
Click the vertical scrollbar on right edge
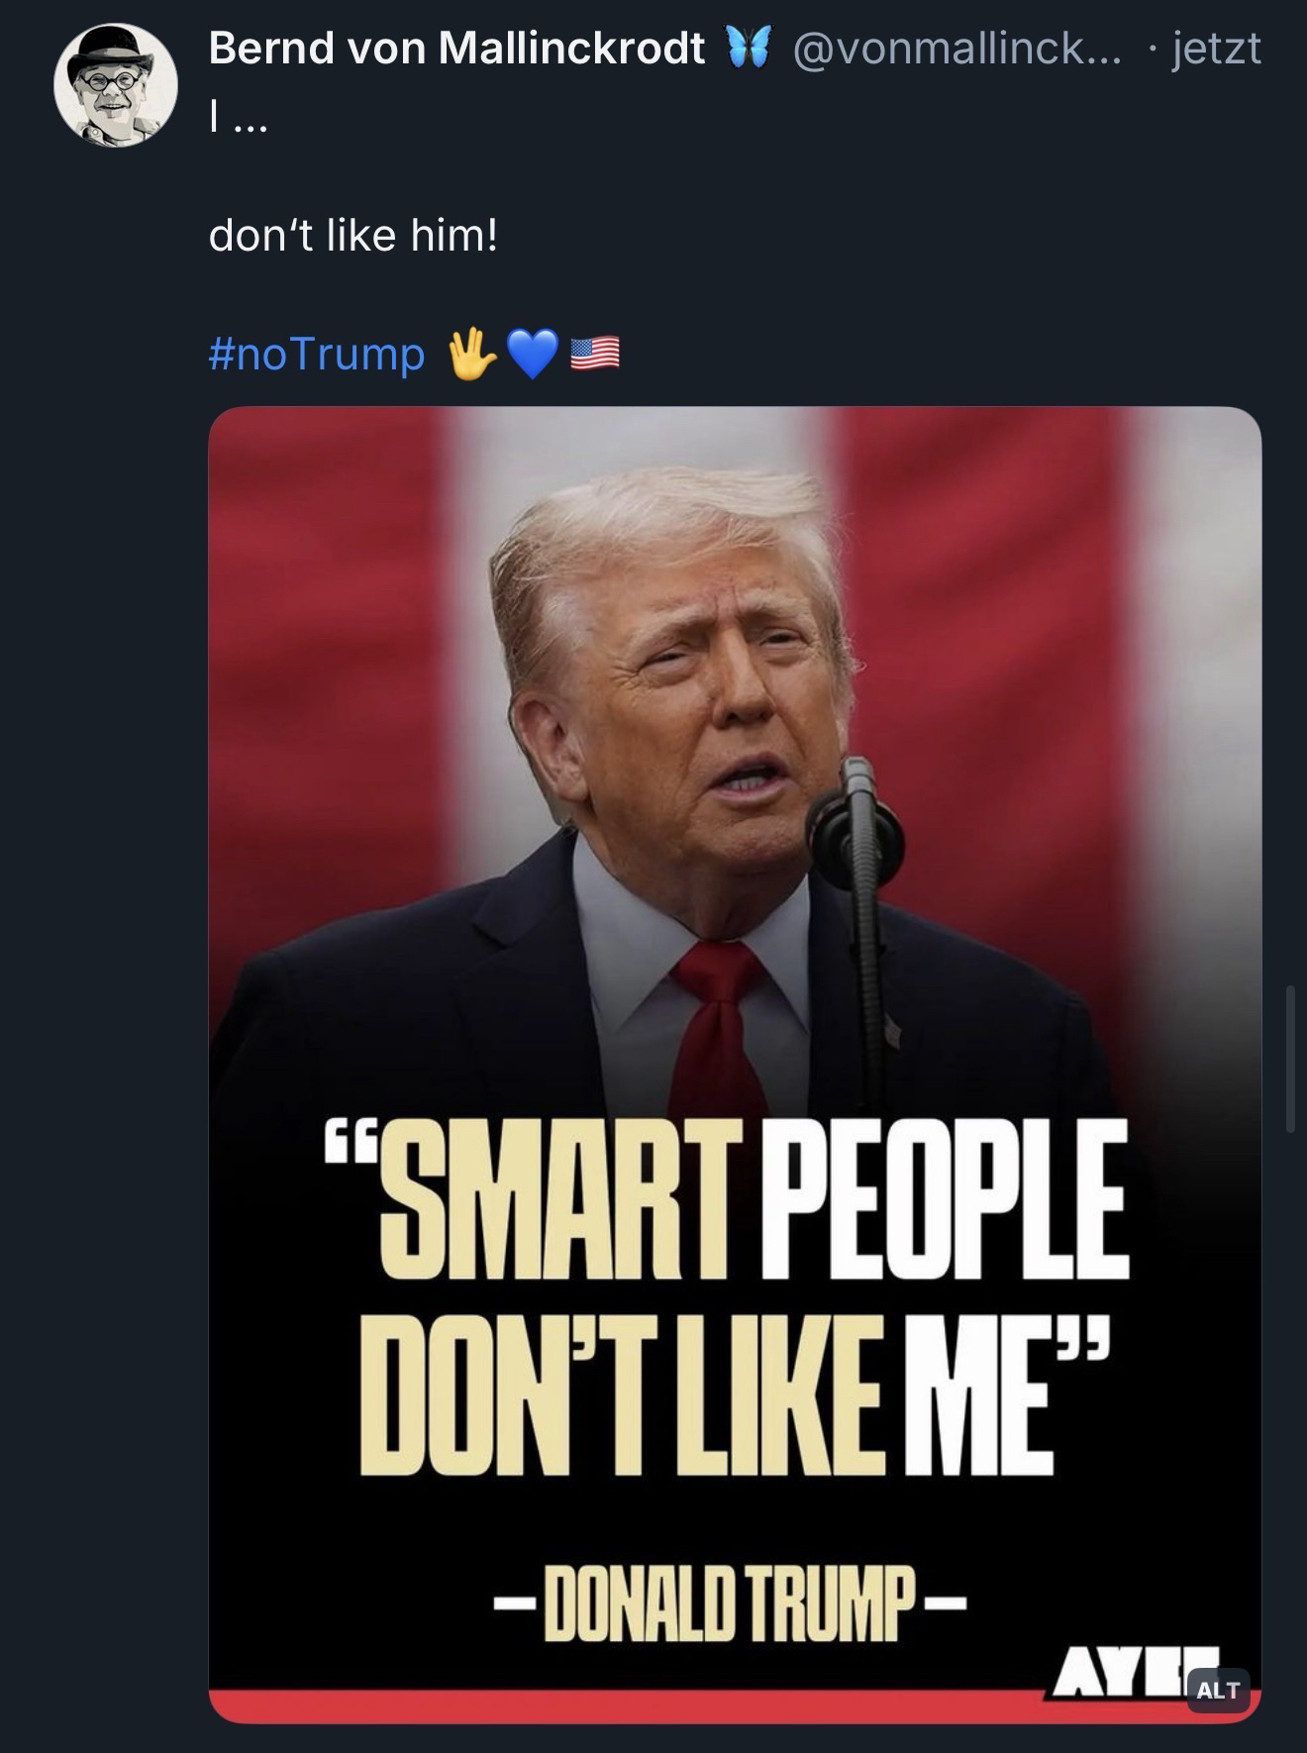(x=1289, y=1058)
